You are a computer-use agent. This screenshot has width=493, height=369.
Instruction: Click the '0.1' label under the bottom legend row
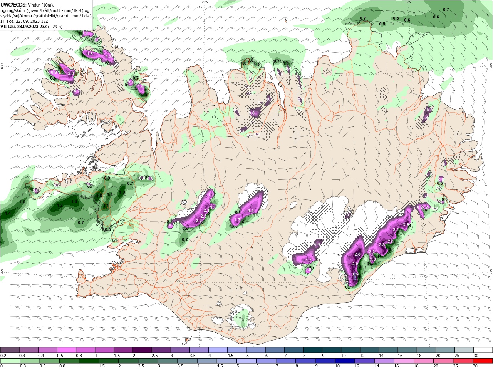pos(3,366)
